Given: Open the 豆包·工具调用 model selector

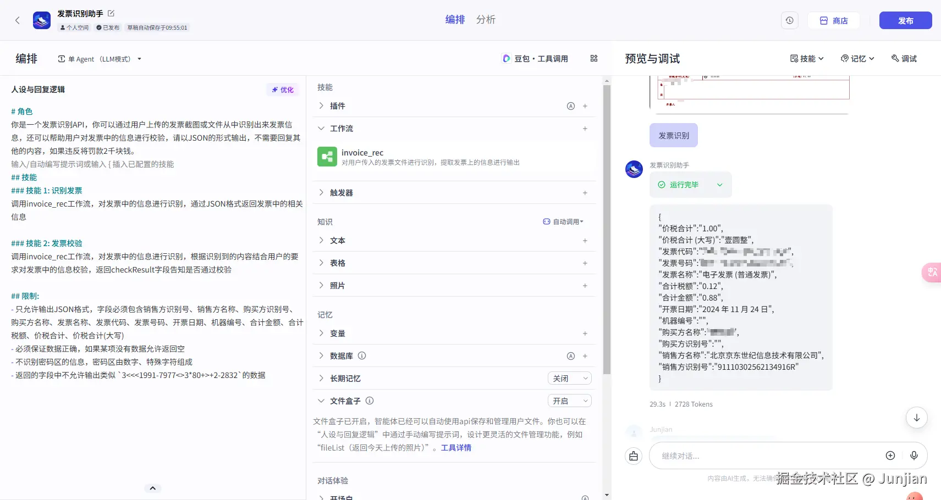Looking at the screenshot, I should tap(535, 58).
